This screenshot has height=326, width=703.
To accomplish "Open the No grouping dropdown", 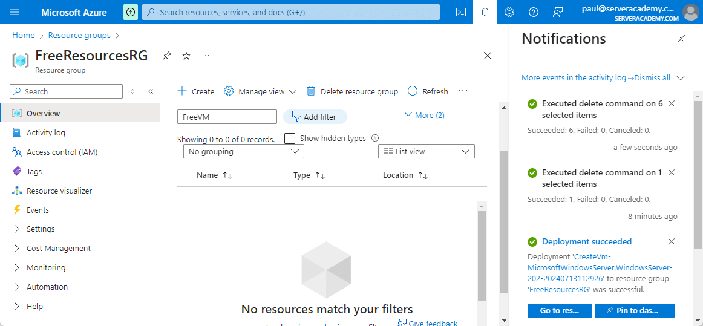I will [244, 152].
